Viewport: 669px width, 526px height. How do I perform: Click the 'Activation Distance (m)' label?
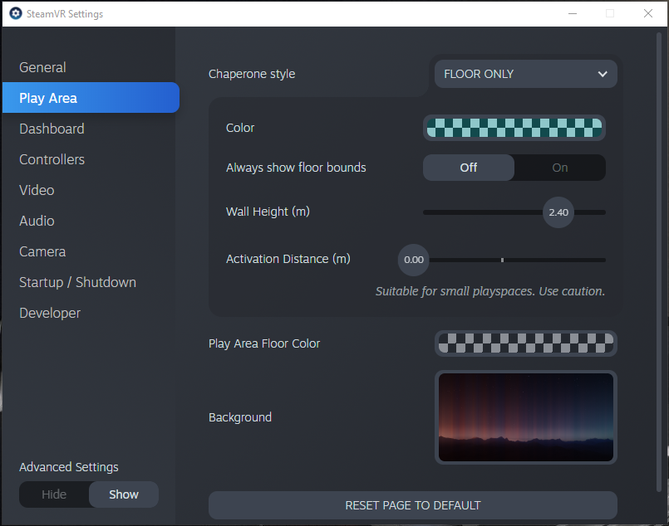point(288,259)
